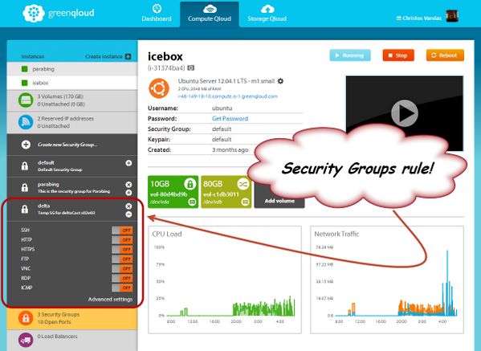Toggle HTTP switch on

122,239
